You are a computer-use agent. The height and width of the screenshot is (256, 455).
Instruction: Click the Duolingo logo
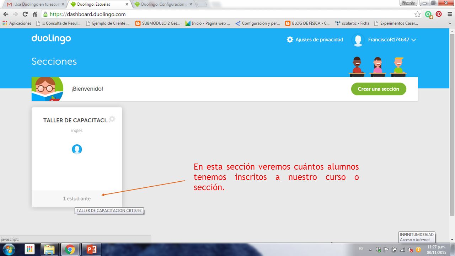tap(51, 39)
